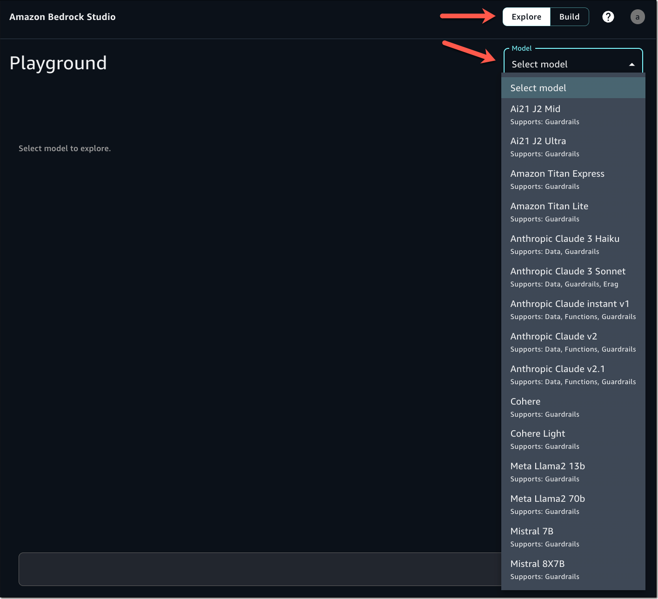The width and height of the screenshot is (658, 599).
Task: Choose Amazon Titan Express model
Action: (x=573, y=180)
